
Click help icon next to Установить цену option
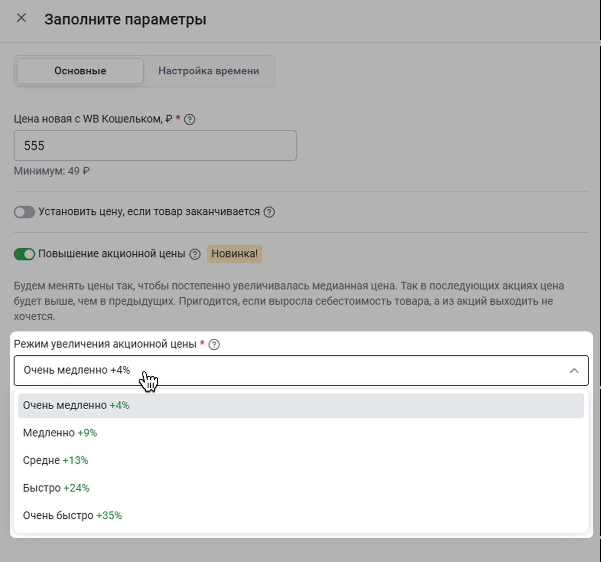pyautogui.click(x=269, y=212)
